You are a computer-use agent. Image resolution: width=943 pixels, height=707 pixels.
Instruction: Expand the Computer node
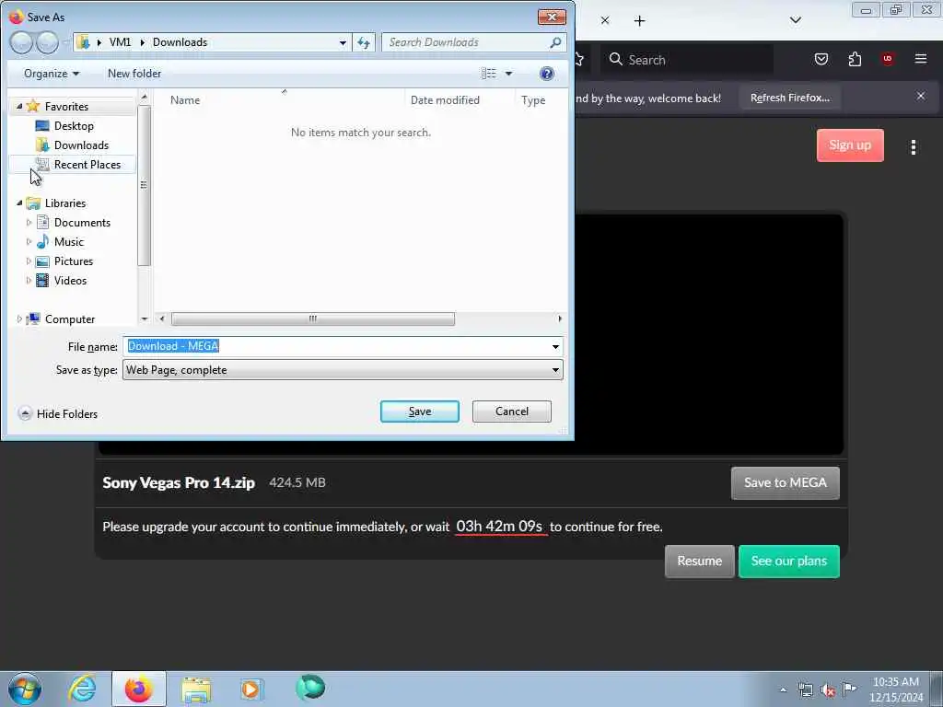pos(19,319)
